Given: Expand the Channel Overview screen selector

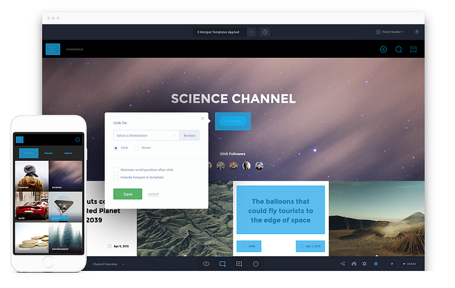Looking at the screenshot, I should coord(123,264).
